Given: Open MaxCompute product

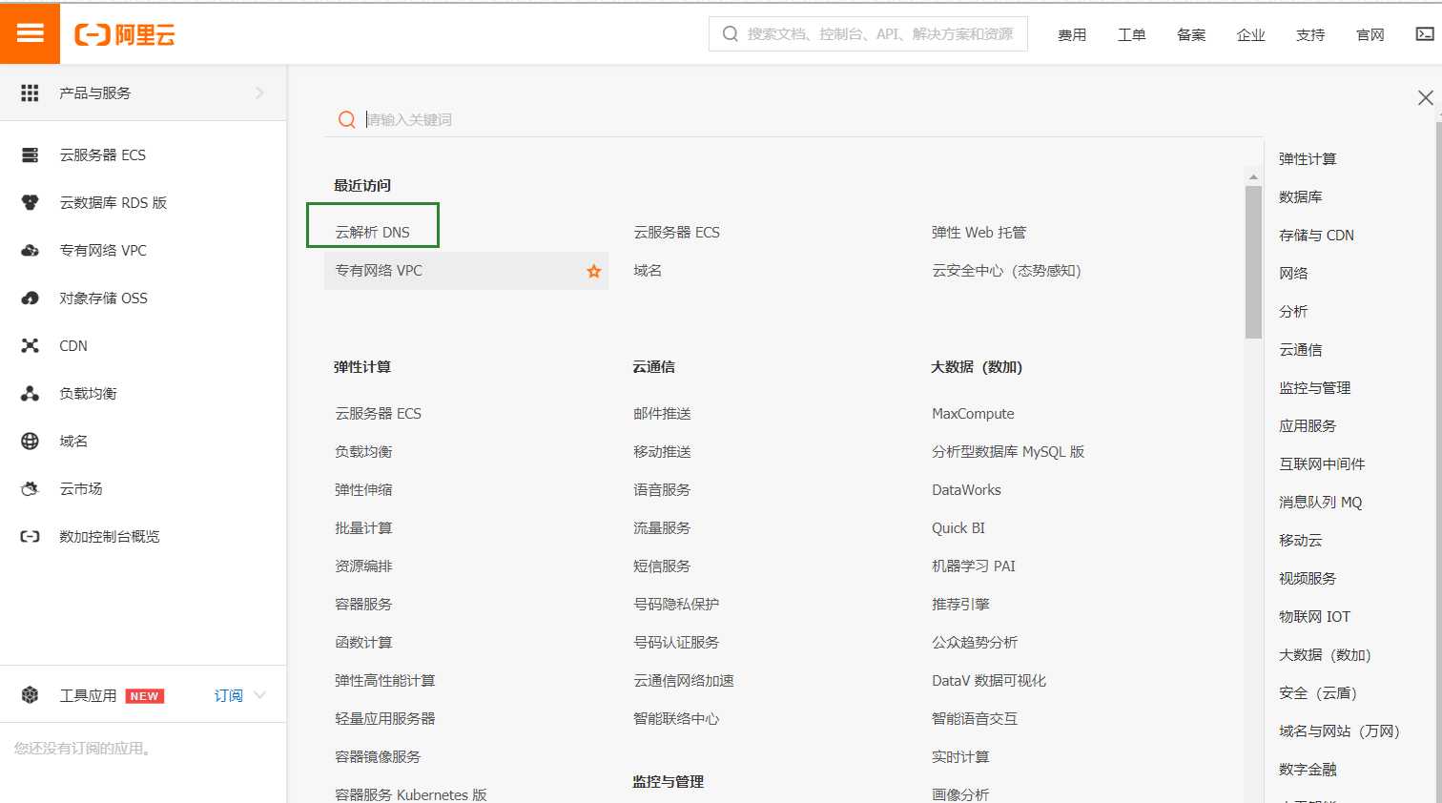Looking at the screenshot, I should coord(973,413).
